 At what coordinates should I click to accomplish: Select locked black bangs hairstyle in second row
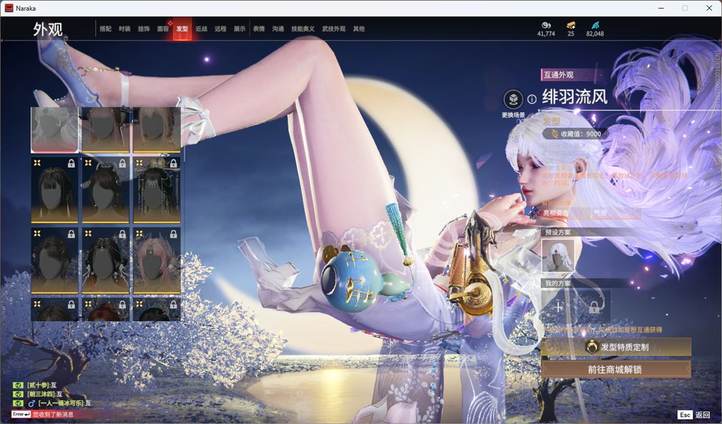[x=54, y=190]
